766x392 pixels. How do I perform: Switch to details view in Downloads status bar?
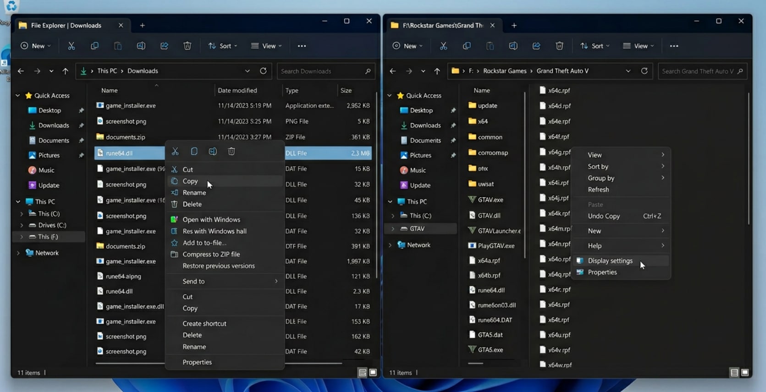(362, 373)
